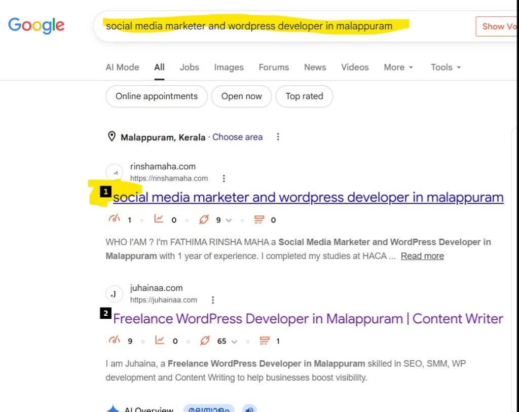The width and height of the screenshot is (519, 412).
Task: Open location options three-dot menu
Action: point(278,137)
